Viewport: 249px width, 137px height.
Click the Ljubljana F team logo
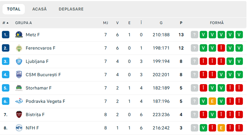coord(19,61)
